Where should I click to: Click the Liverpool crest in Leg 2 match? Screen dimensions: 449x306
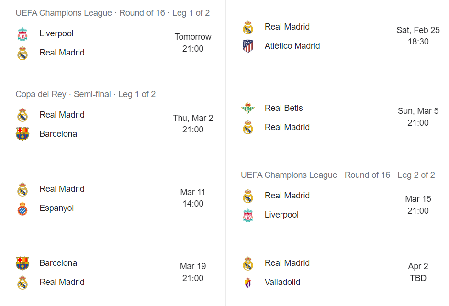(247, 215)
